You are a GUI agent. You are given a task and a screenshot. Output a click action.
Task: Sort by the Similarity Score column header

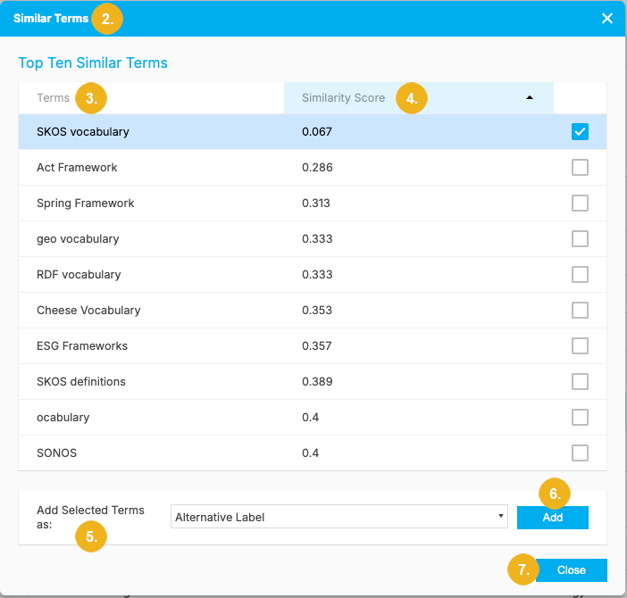(344, 98)
